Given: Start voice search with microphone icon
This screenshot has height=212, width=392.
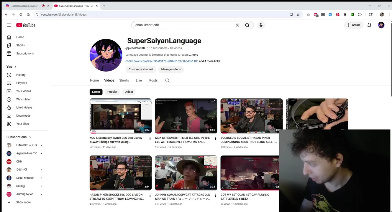Looking at the screenshot, I should click(261, 25).
